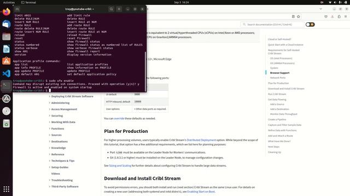Expand Deploying Cribl Stream Software section
The height and width of the screenshot is (196, 350).
(x=72, y=96)
